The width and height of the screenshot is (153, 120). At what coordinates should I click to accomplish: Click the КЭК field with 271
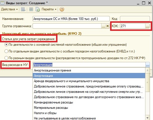(133, 26)
